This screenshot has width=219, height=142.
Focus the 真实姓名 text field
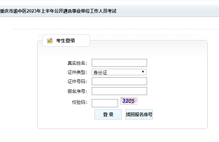(119, 63)
